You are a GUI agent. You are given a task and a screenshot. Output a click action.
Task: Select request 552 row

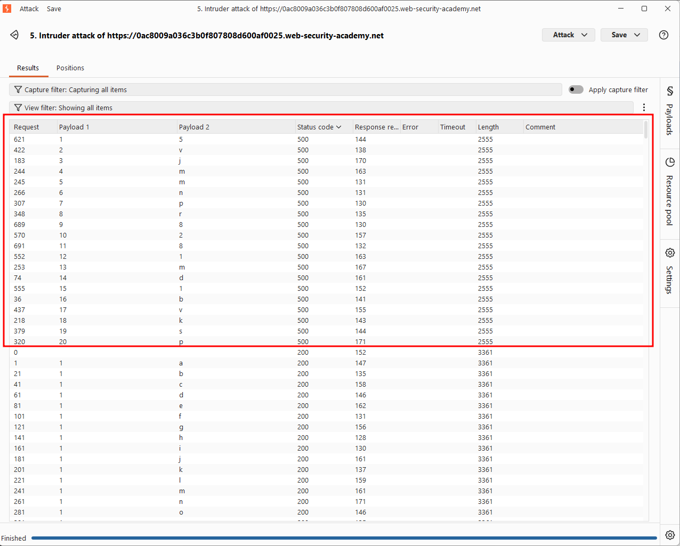[x=326, y=256]
